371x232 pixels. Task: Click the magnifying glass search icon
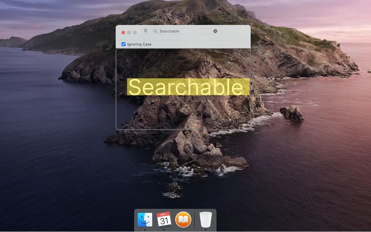155,31
